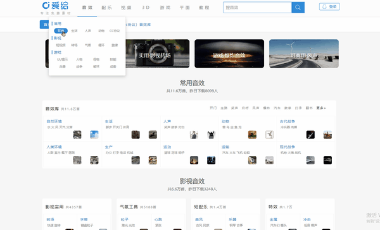Focus the 搜音效 search box

point(257,8)
